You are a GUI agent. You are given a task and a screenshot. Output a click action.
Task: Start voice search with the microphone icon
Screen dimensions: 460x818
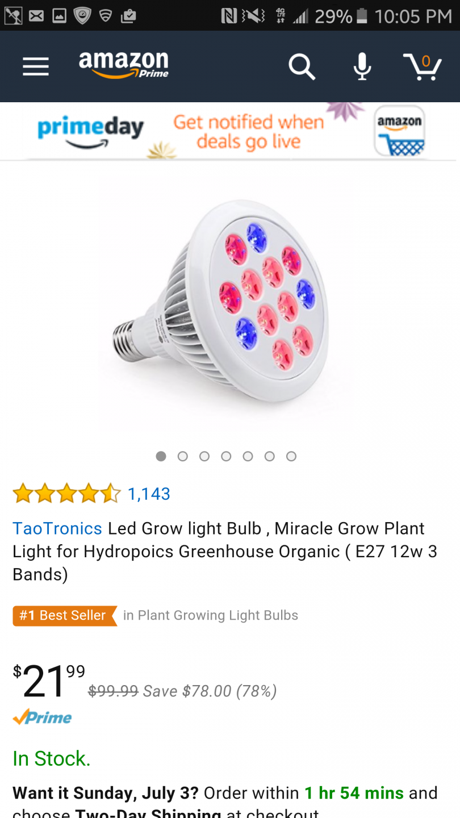tap(362, 67)
